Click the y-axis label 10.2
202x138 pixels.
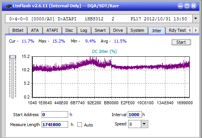tap(26, 70)
